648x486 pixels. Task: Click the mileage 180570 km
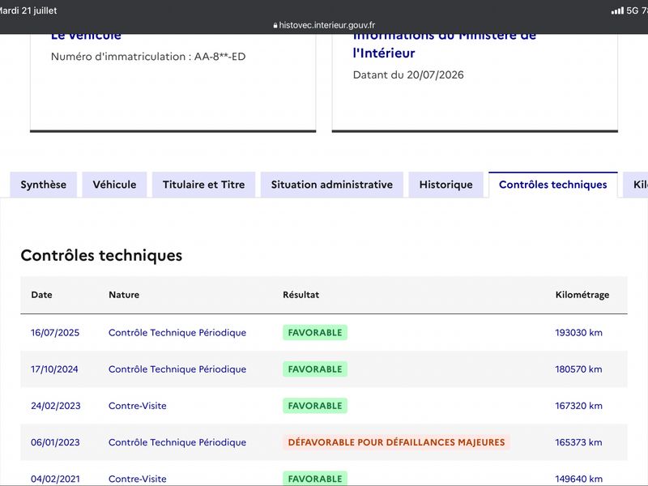[578, 369]
